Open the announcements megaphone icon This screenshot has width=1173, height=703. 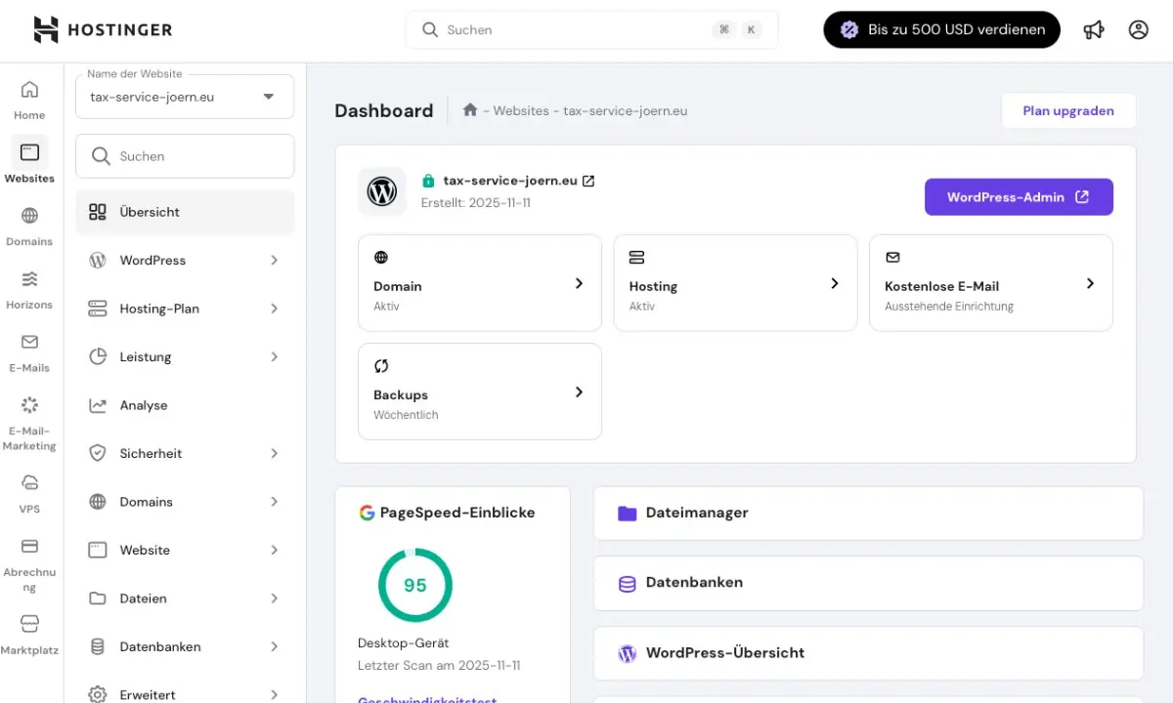pos(1094,30)
